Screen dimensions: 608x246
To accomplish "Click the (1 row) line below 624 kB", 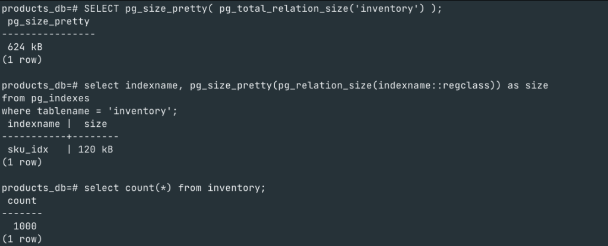I will pyautogui.click(x=22, y=60).
